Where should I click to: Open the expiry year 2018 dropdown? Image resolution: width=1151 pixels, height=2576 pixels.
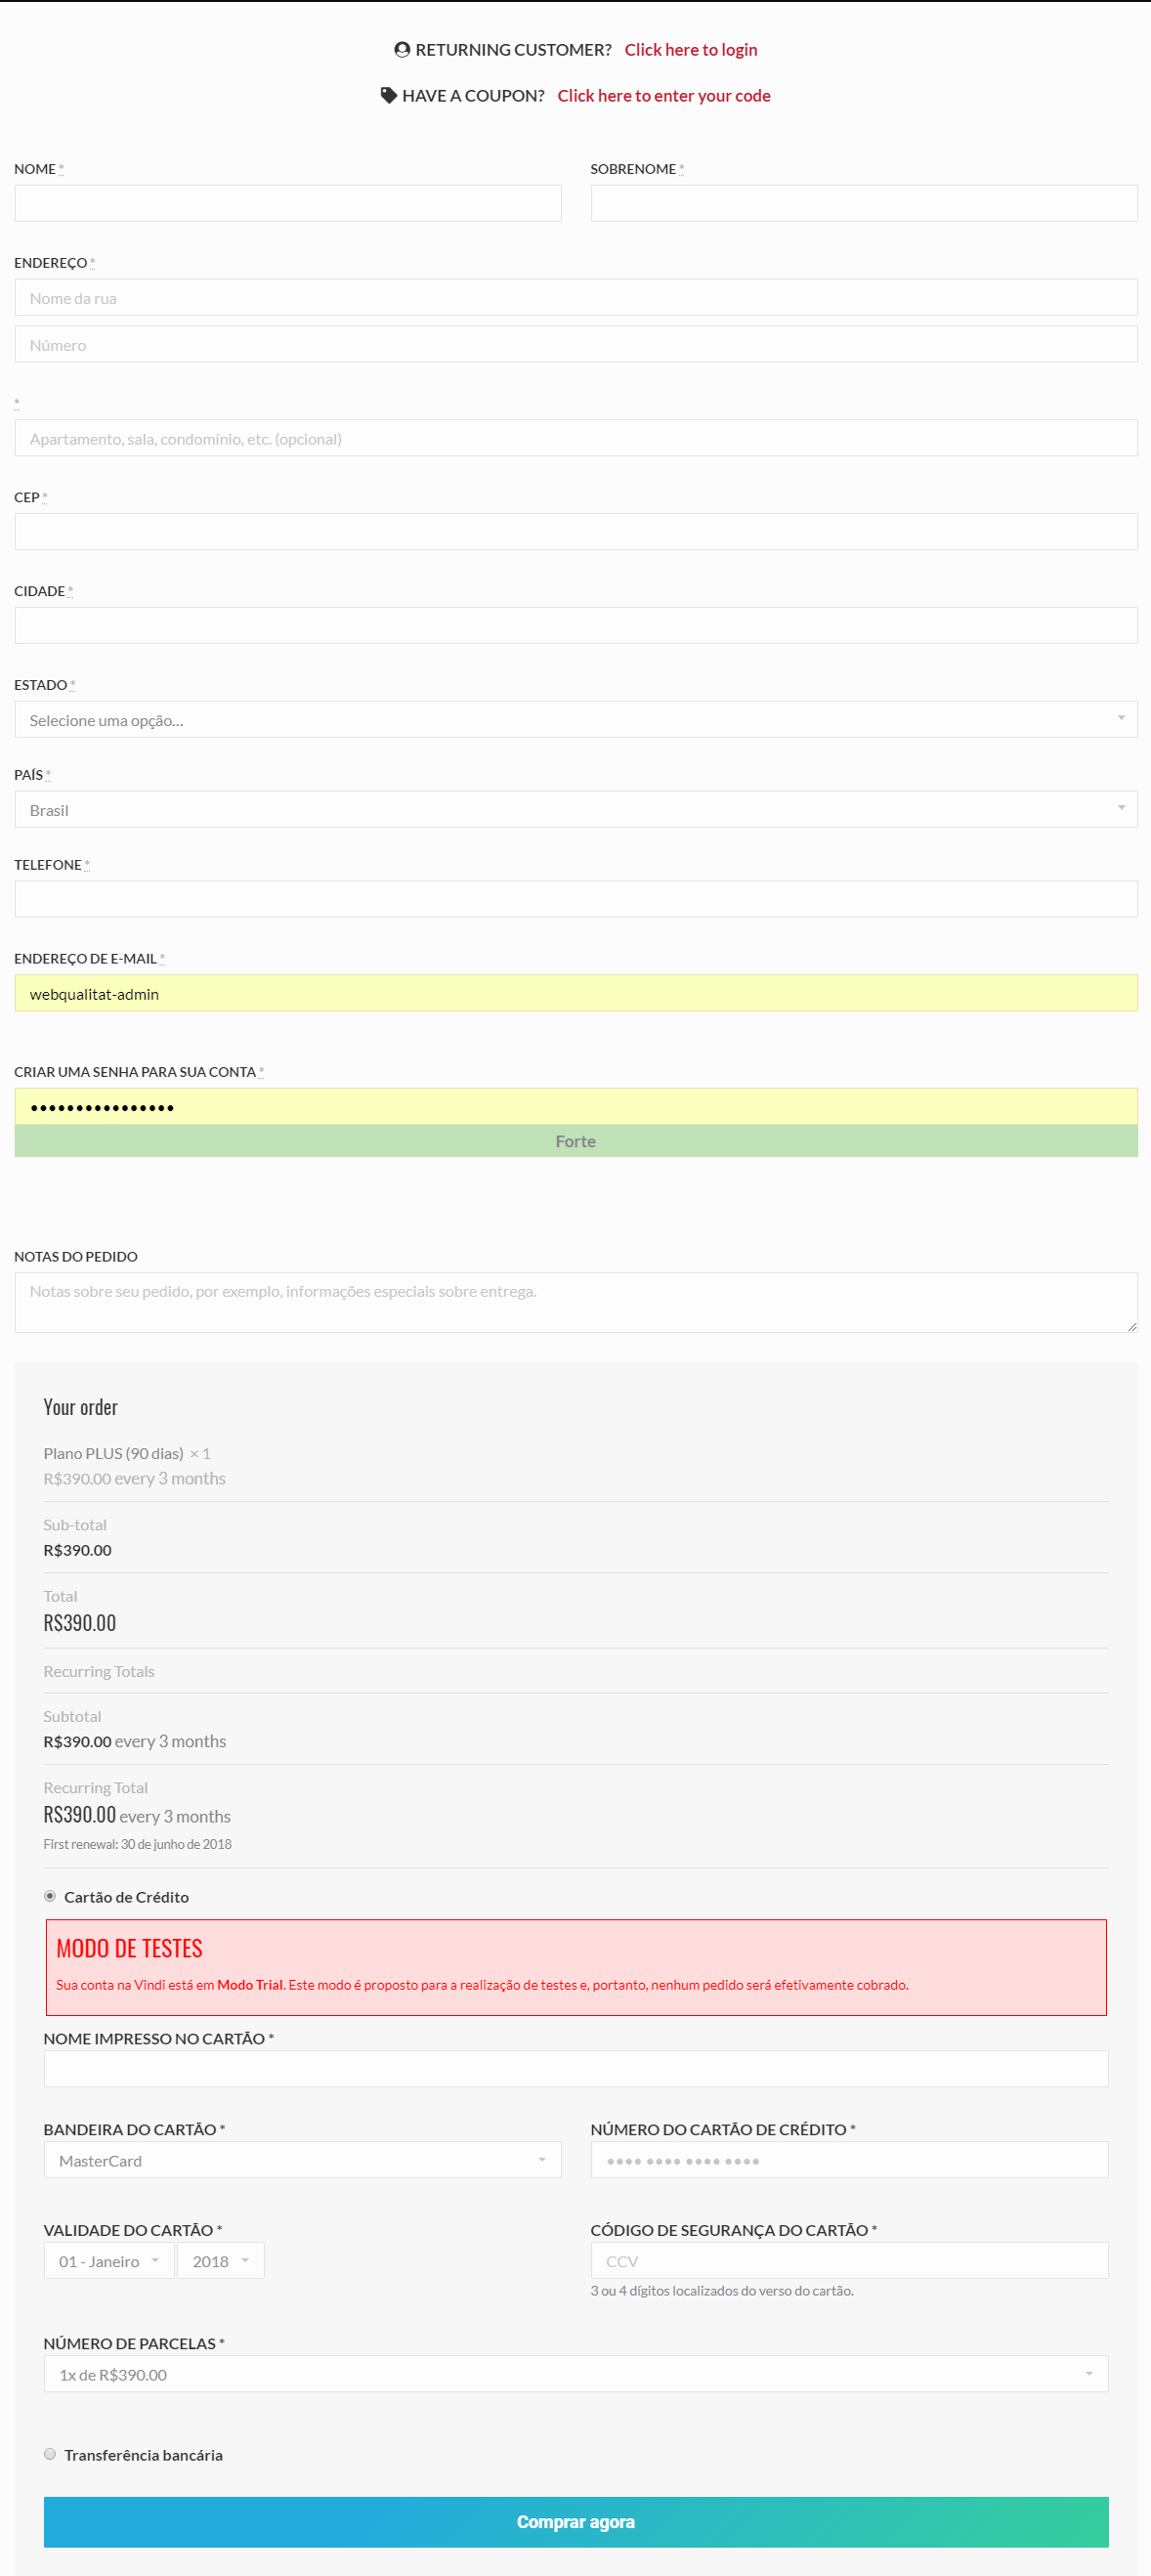click(x=220, y=2261)
